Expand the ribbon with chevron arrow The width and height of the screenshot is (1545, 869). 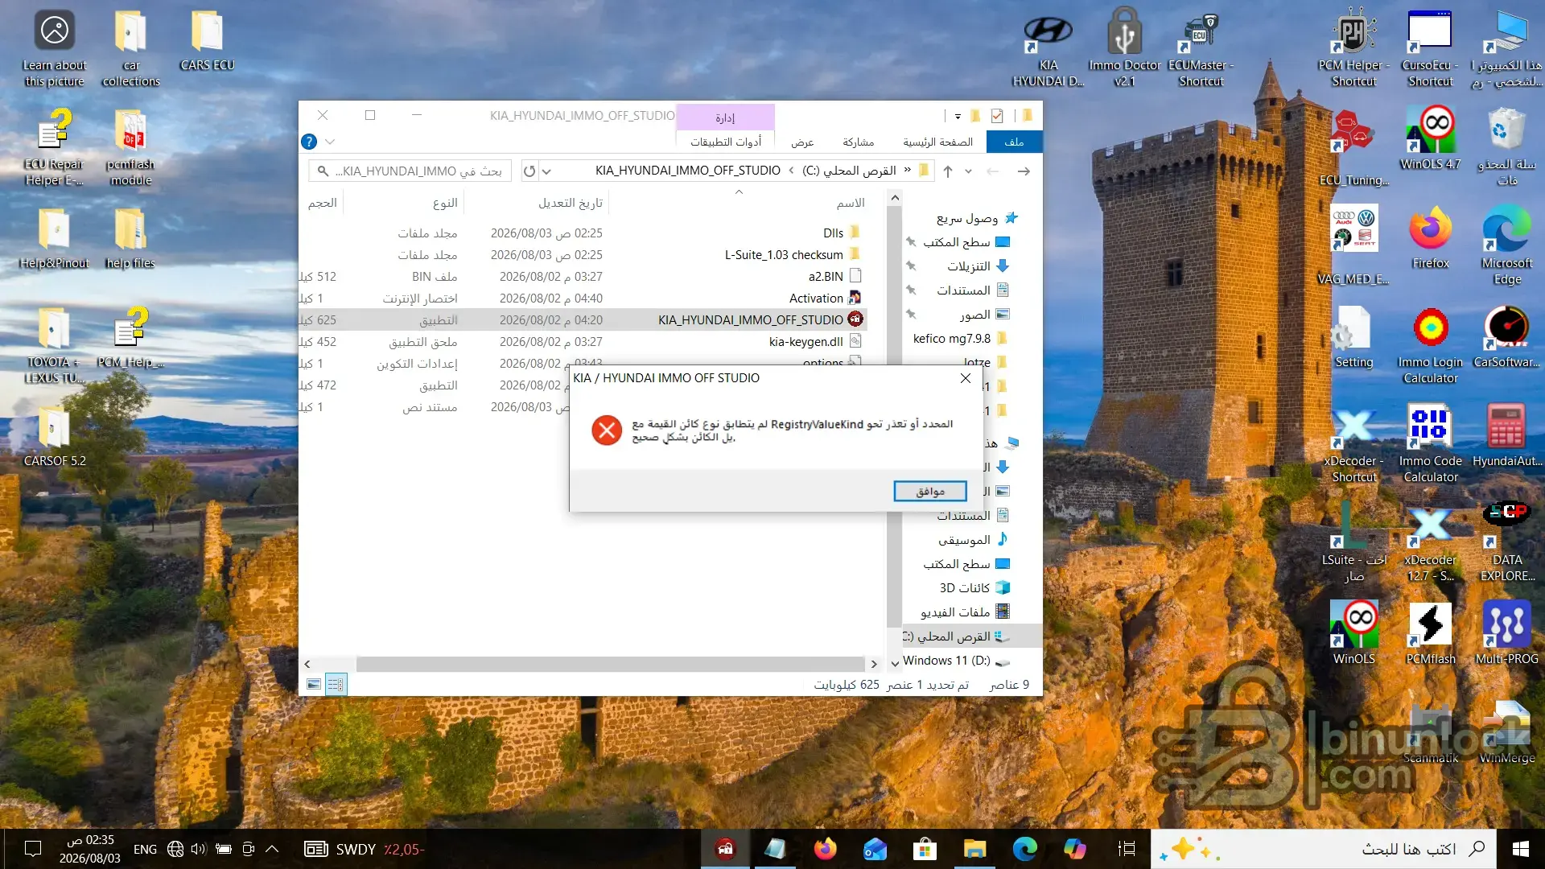click(x=330, y=142)
